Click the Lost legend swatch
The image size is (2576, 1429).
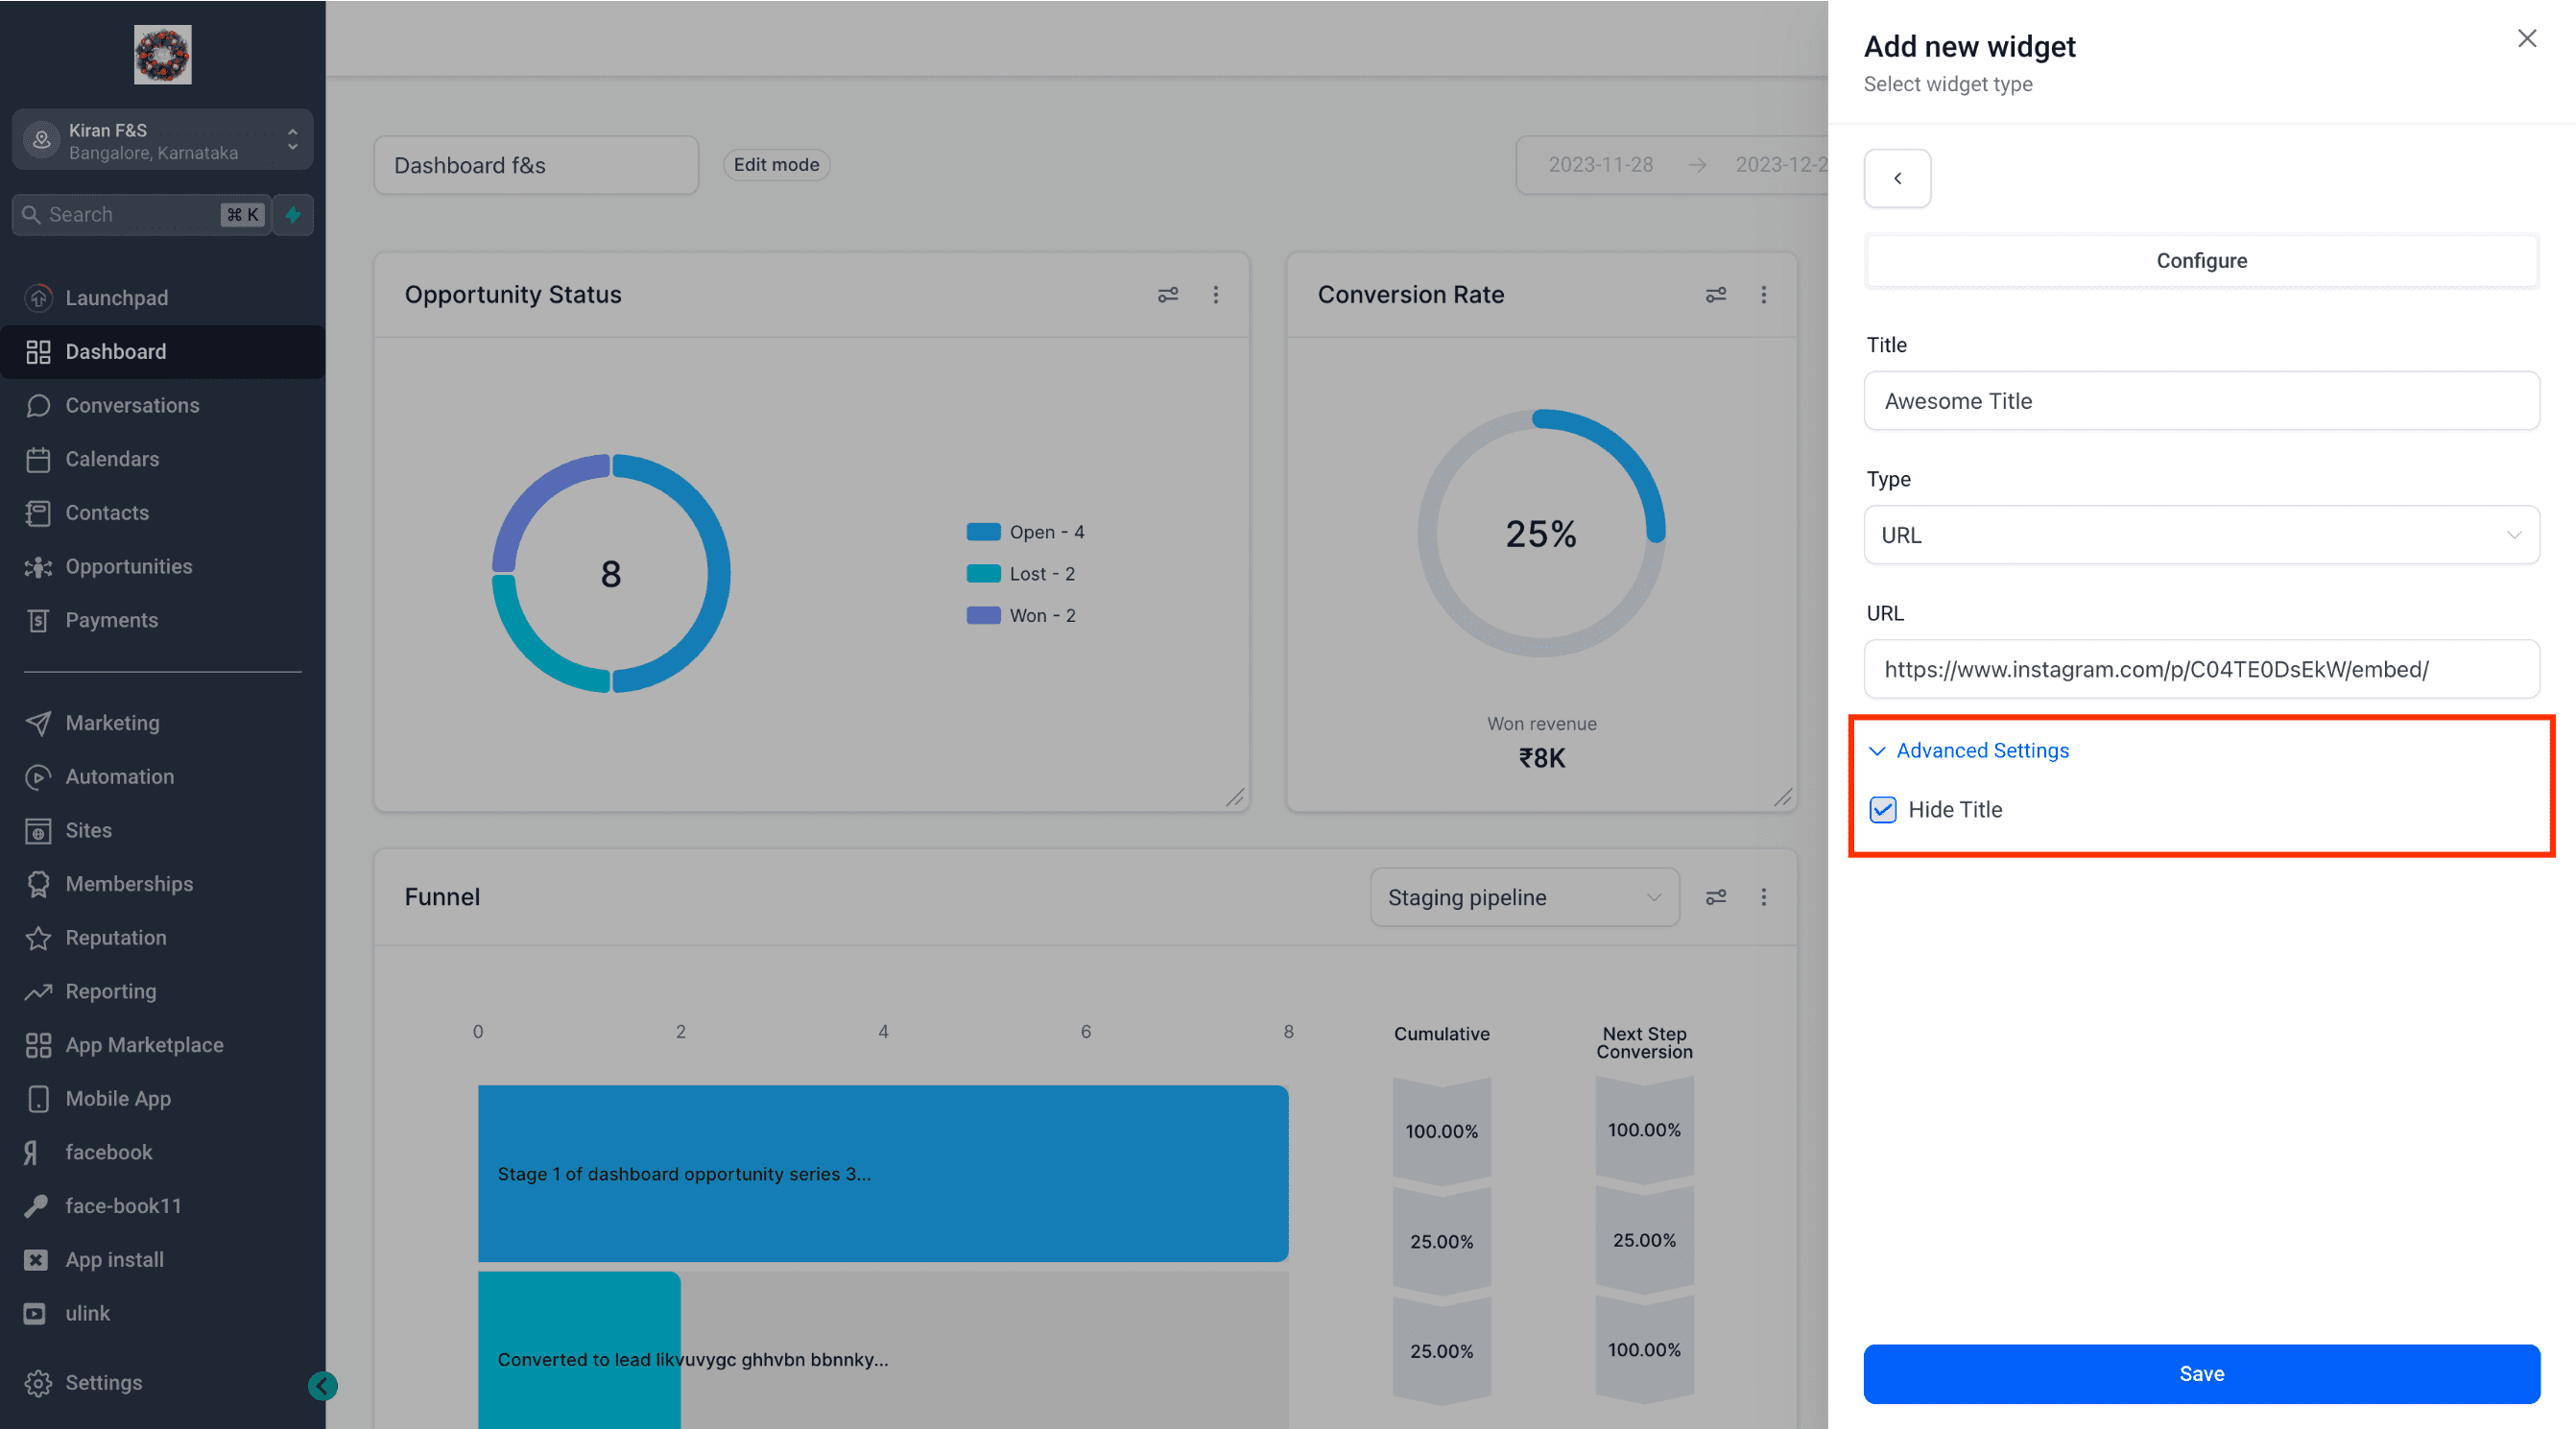point(983,574)
